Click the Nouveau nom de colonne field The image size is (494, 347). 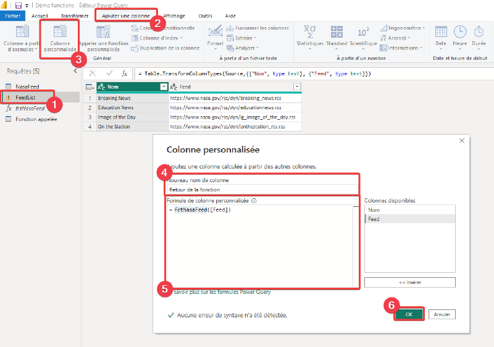(262, 190)
